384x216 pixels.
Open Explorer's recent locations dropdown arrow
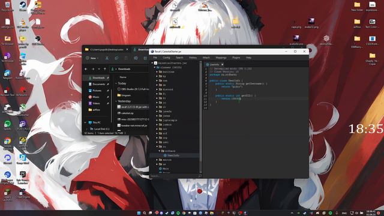coord(99,69)
